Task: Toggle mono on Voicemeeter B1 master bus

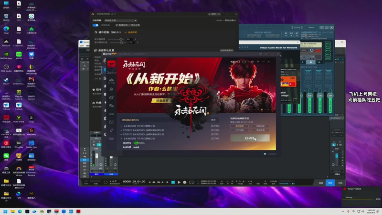Action: (x=318, y=77)
